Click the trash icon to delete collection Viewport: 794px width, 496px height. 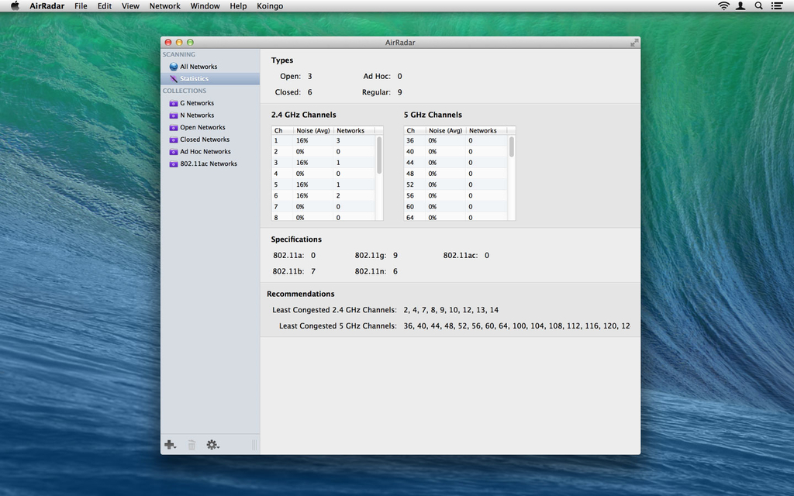coord(192,445)
